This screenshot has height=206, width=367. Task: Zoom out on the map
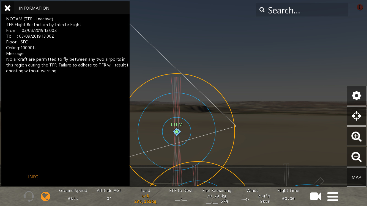[x=357, y=157]
